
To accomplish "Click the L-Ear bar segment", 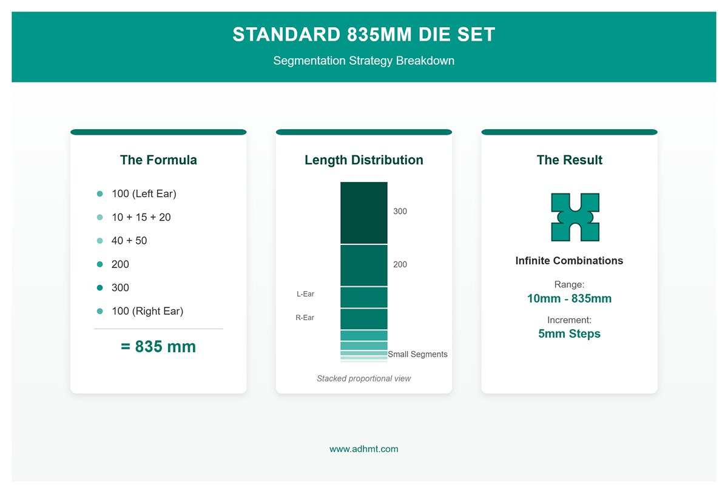I will tap(364, 297).
